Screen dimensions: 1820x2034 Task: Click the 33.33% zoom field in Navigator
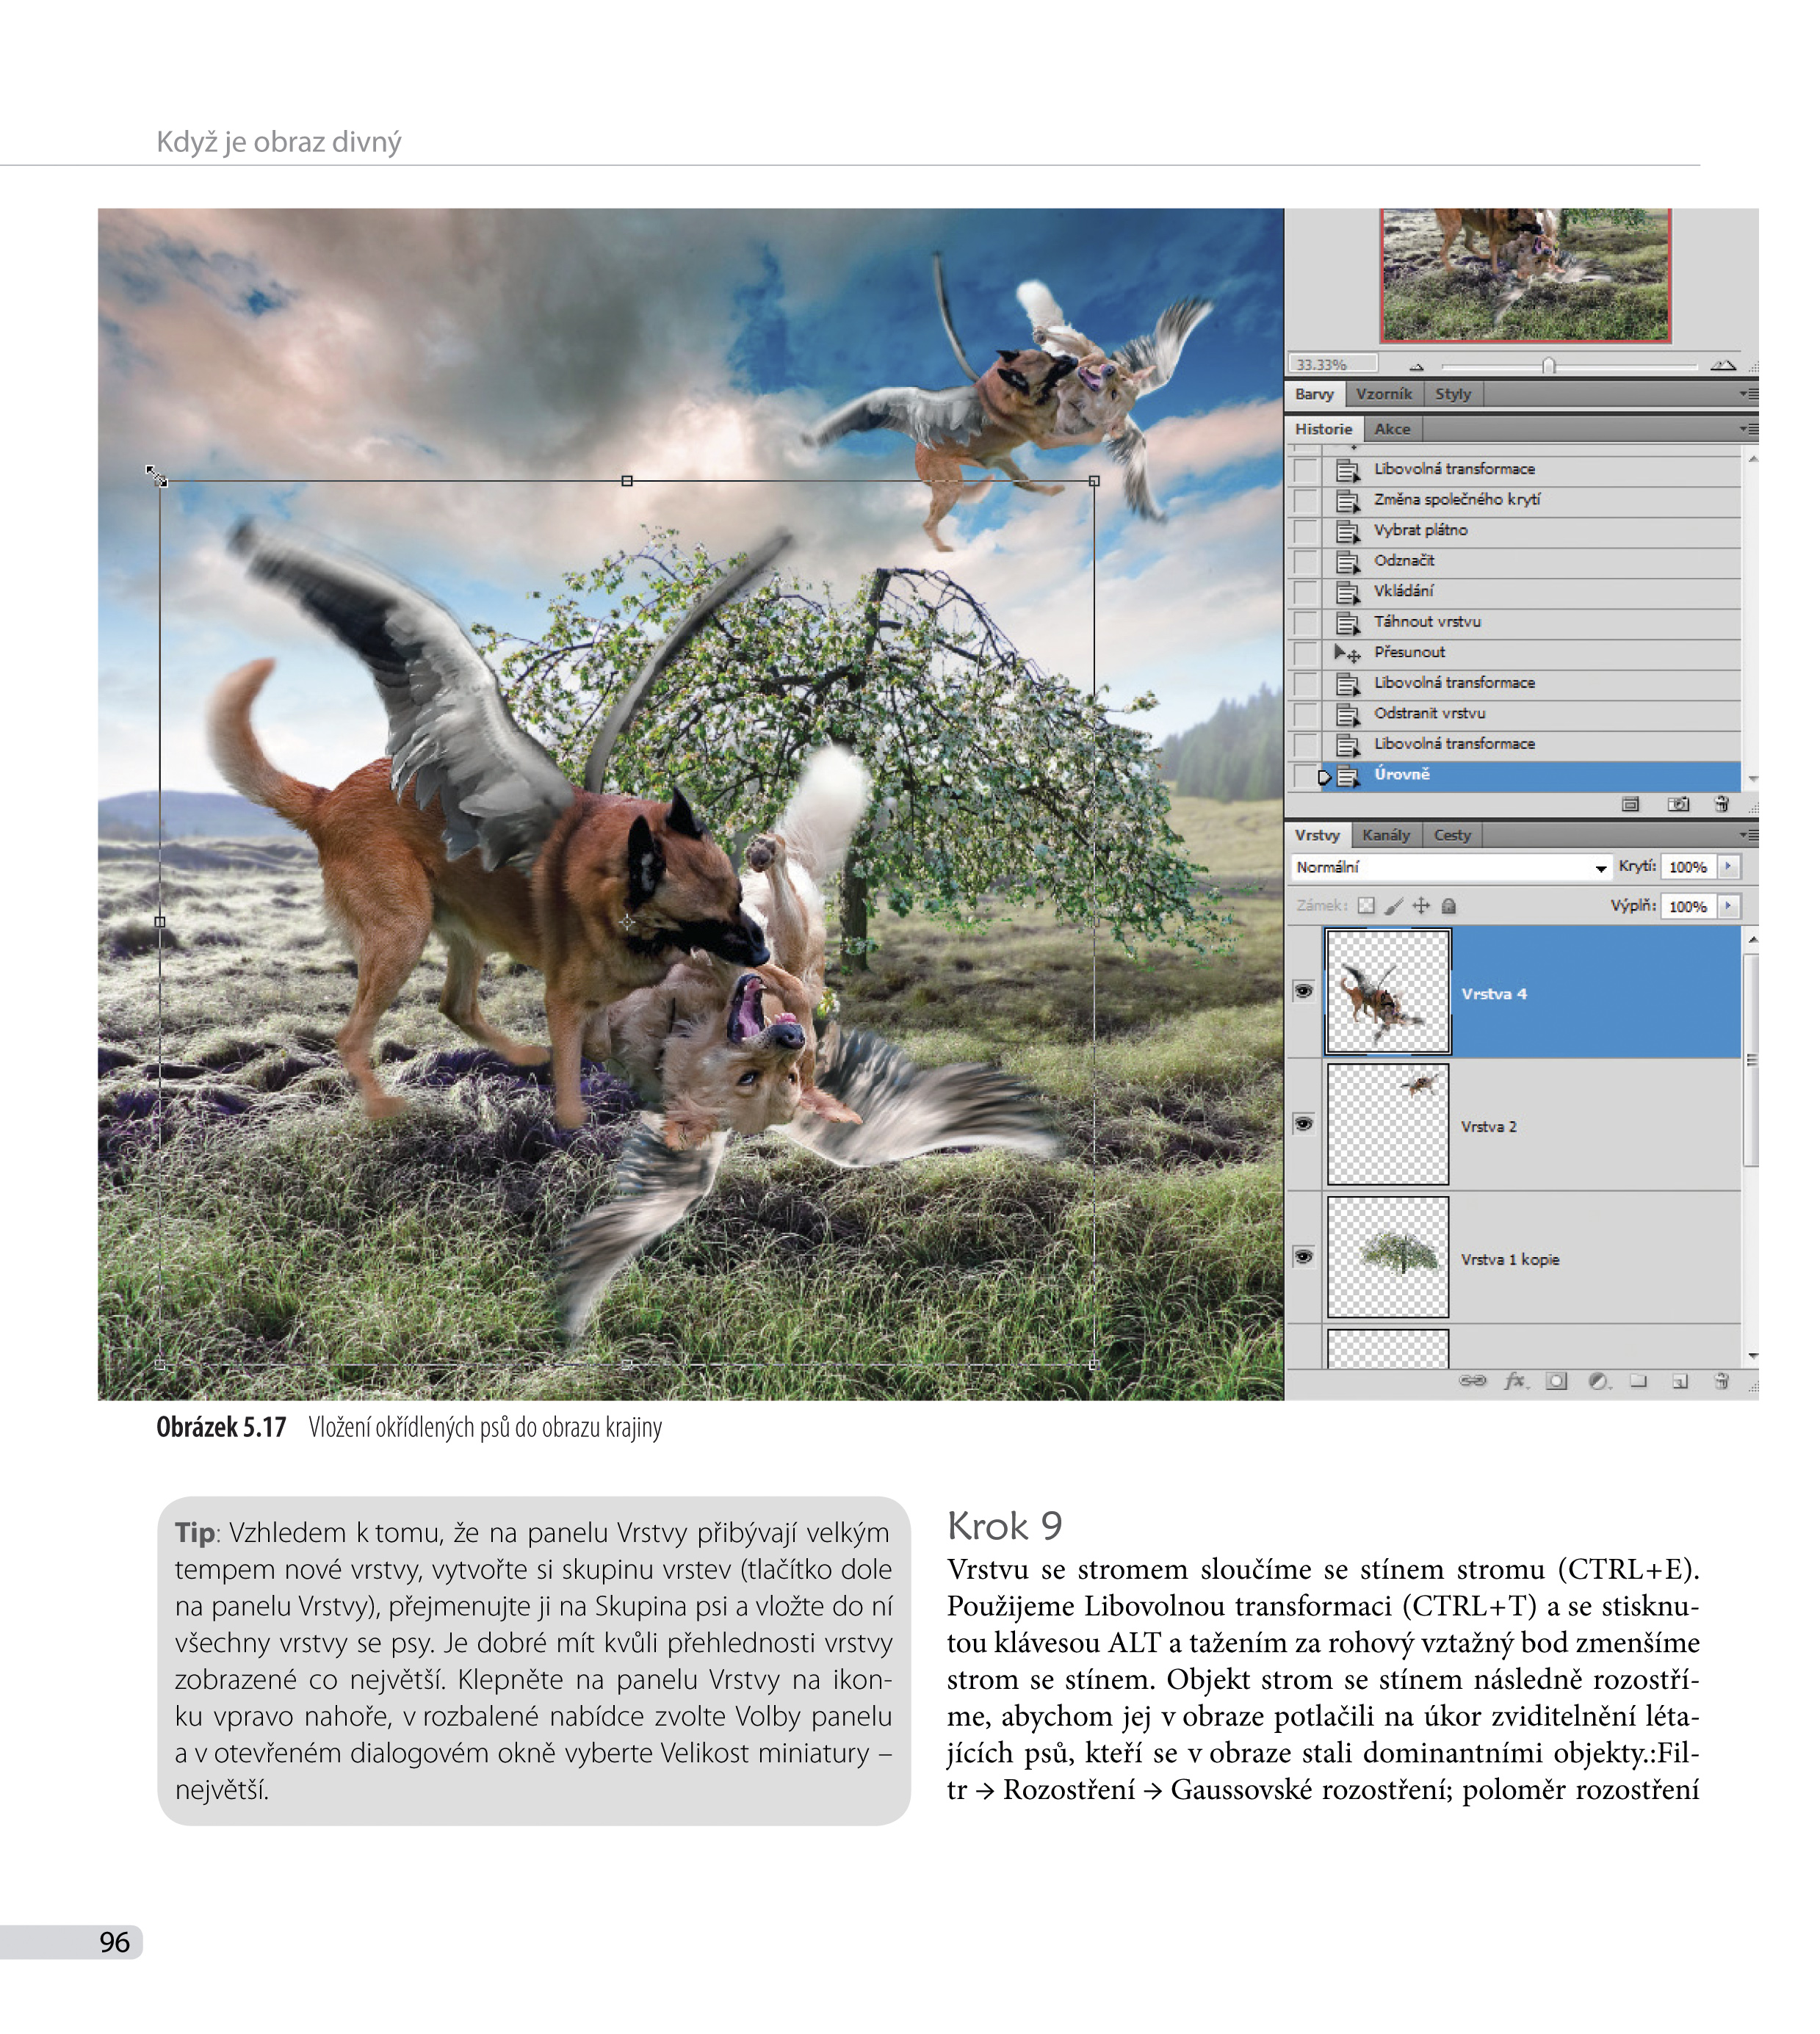point(1332,365)
